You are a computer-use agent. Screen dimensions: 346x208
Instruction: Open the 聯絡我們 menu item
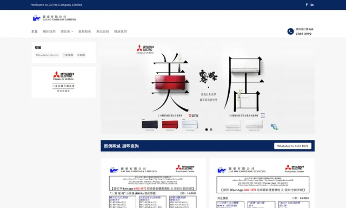(x=121, y=31)
